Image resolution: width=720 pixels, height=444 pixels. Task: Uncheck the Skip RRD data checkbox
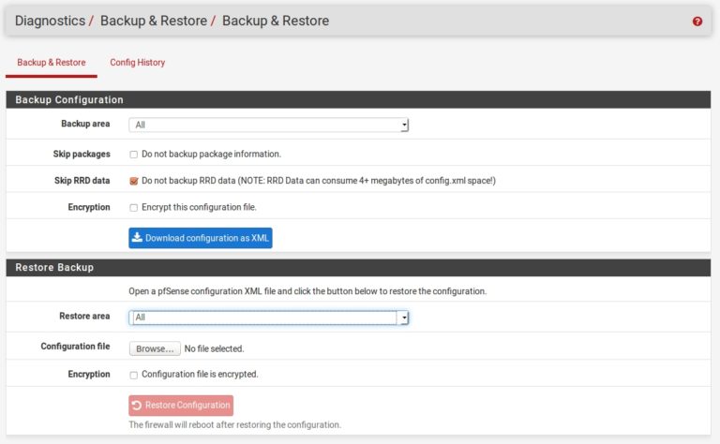point(134,181)
